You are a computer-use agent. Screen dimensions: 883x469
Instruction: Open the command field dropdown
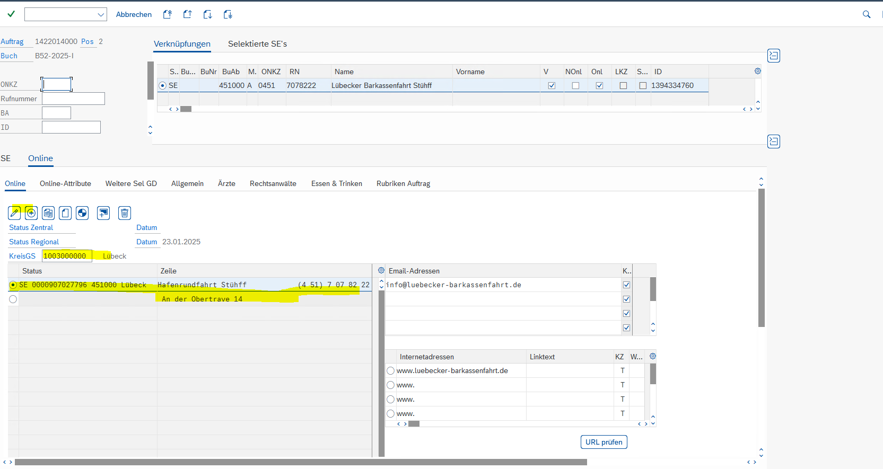pos(101,15)
